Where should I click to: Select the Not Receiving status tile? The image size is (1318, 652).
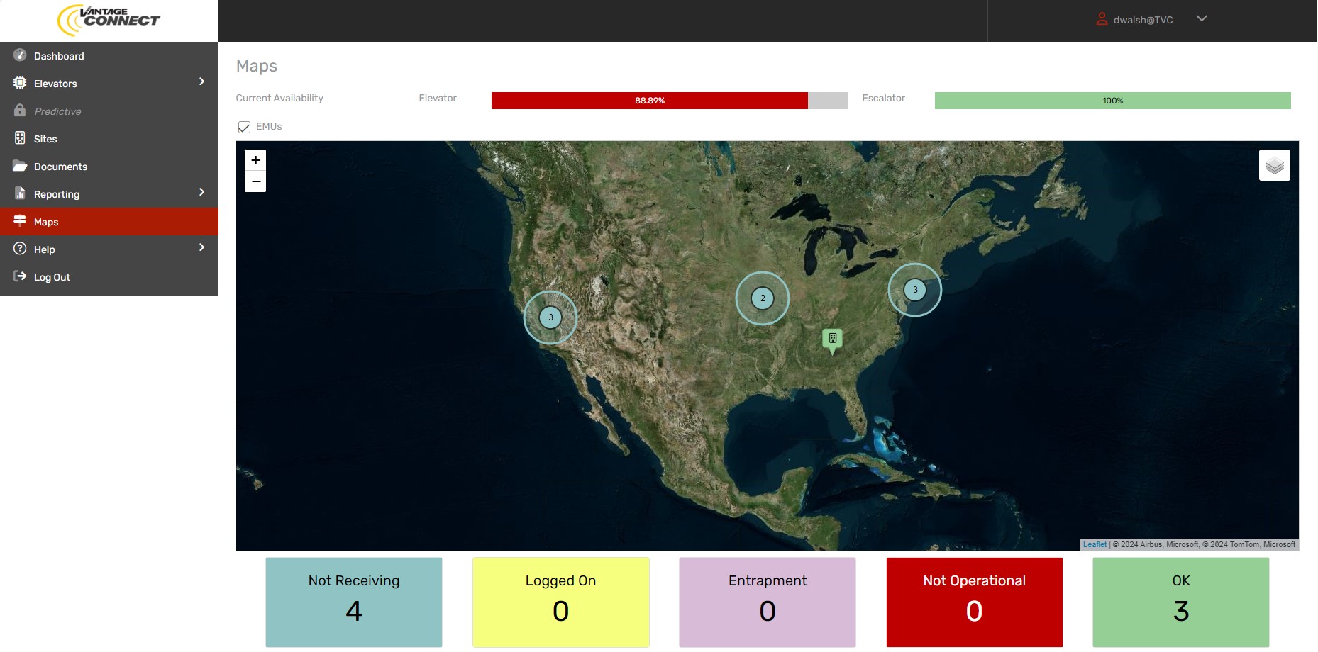(354, 602)
